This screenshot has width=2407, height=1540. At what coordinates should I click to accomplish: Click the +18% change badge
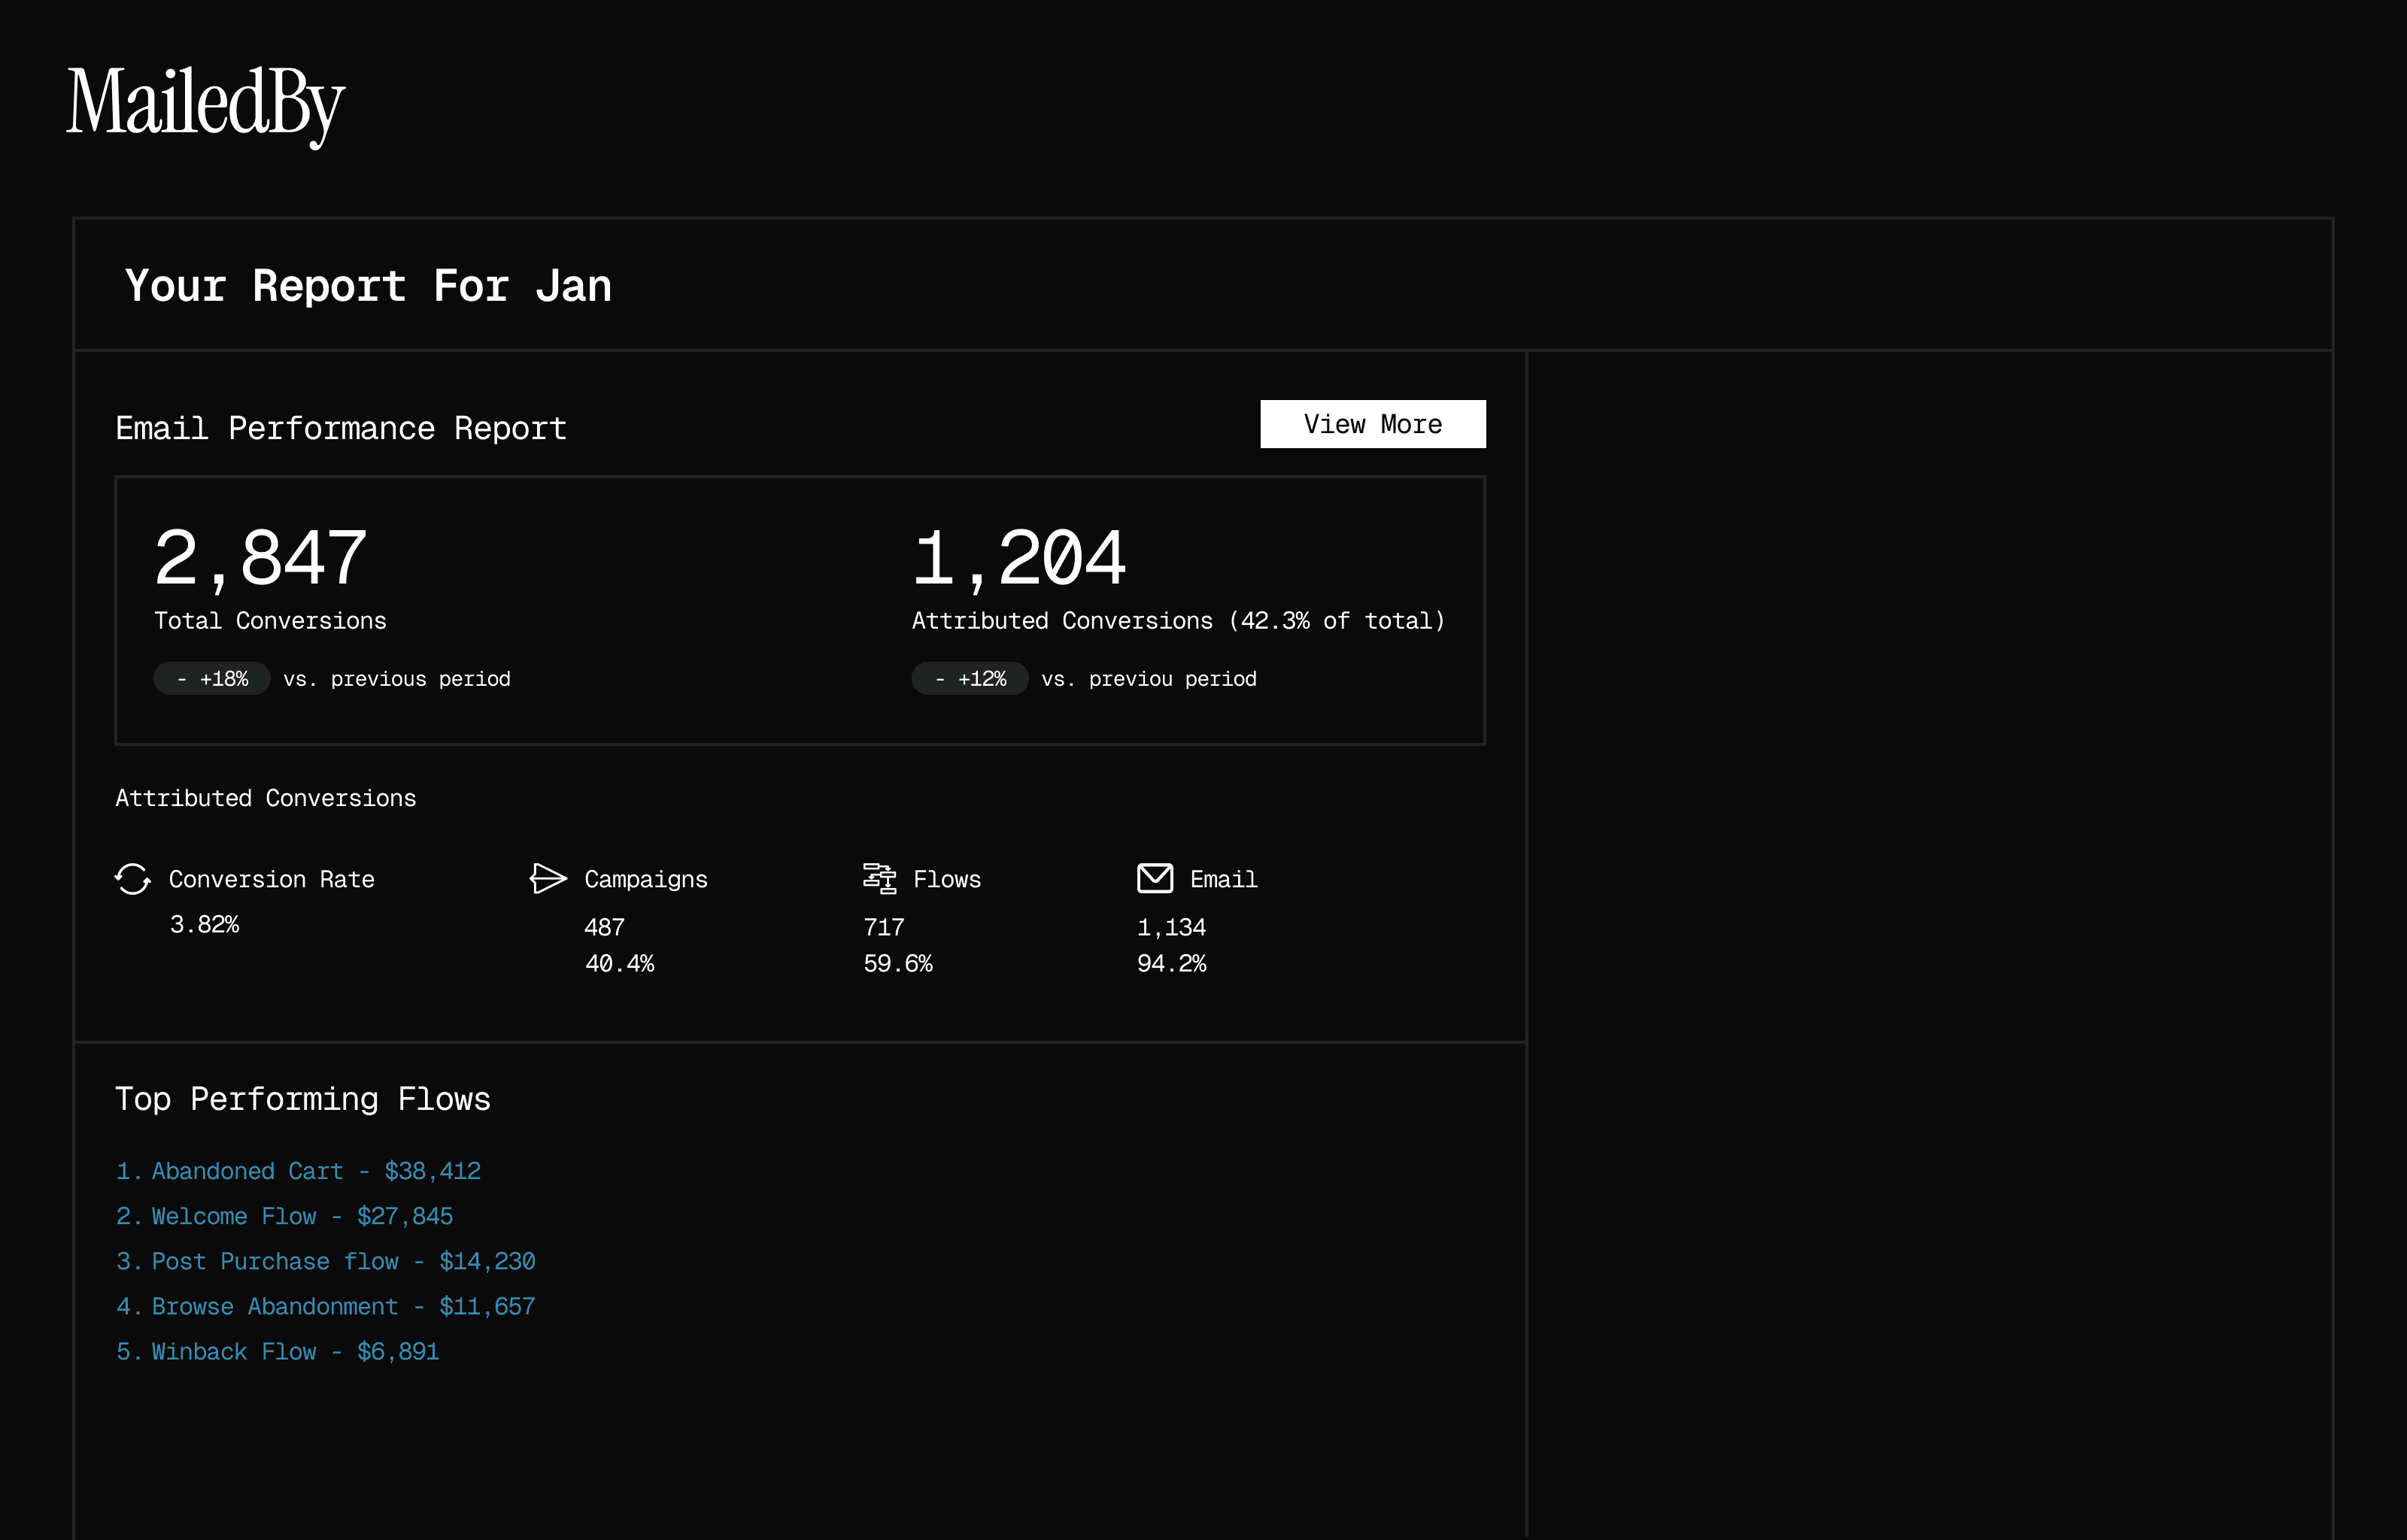pyautogui.click(x=212, y=679)
